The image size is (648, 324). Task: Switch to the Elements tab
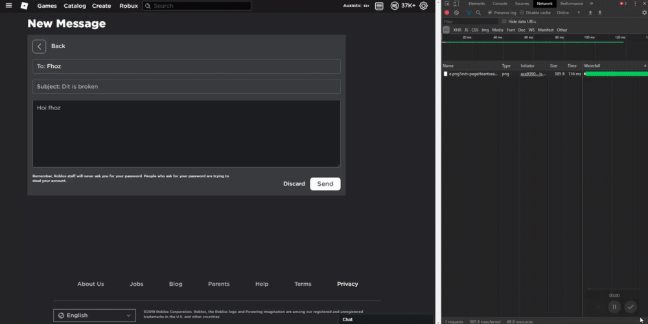click(476, 4)
